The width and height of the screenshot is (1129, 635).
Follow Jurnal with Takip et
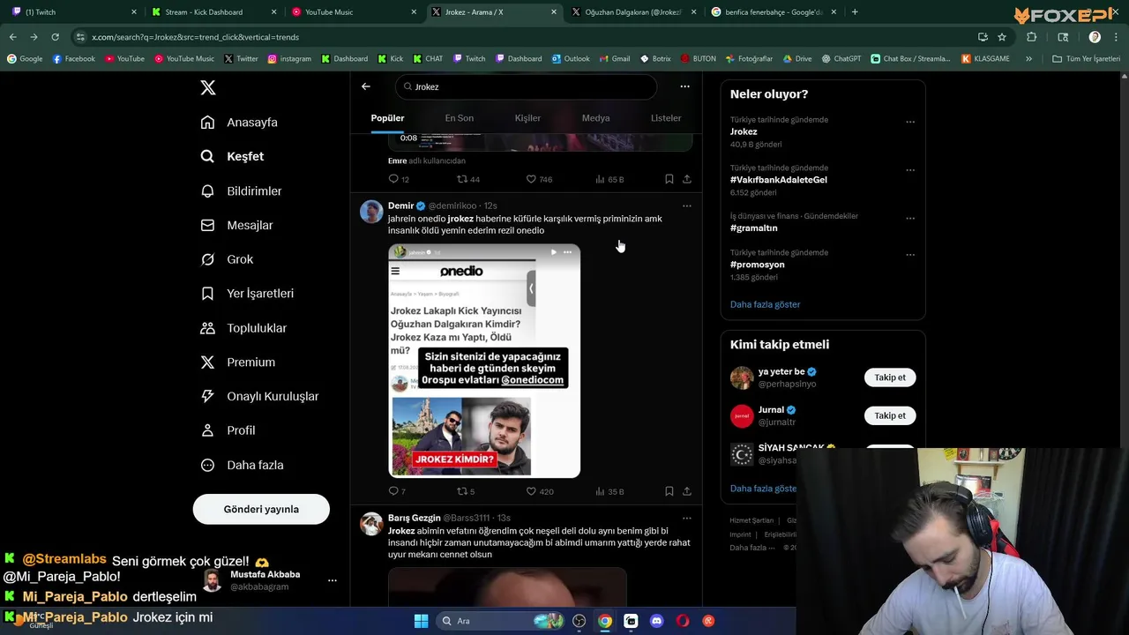tap(890, 415)
